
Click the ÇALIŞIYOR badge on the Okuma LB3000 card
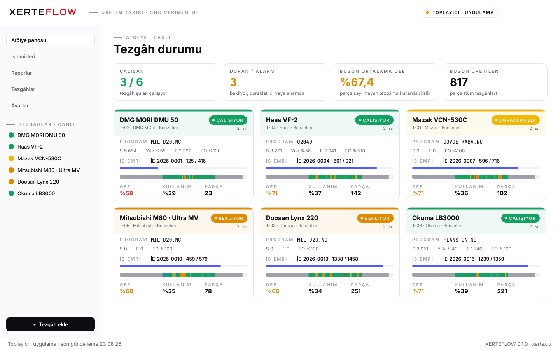520,218
